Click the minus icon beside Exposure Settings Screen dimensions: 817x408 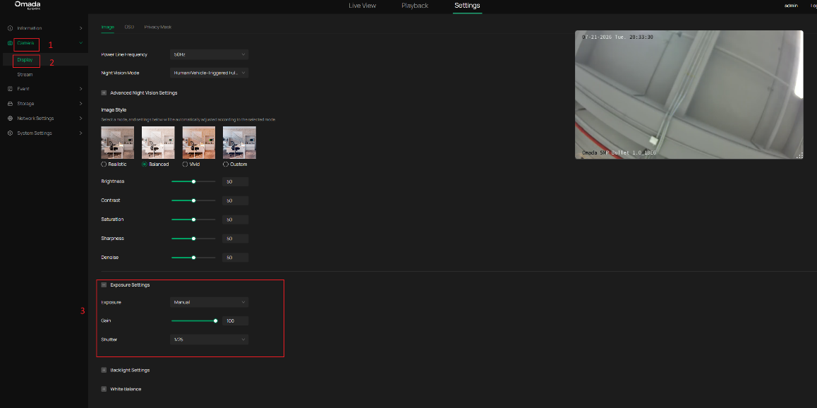pos(104,285)
